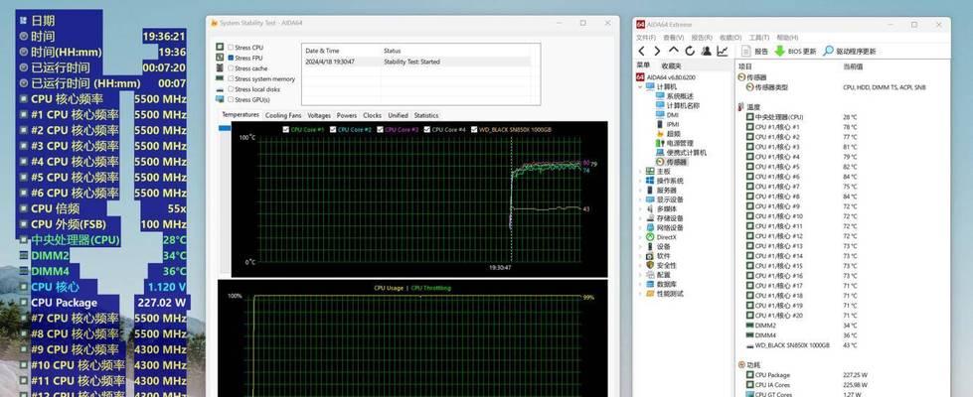This screenshot has width=973, height=397.
Task: Open the graph chart toolbar icon
Action: click(x=723, y=52)
